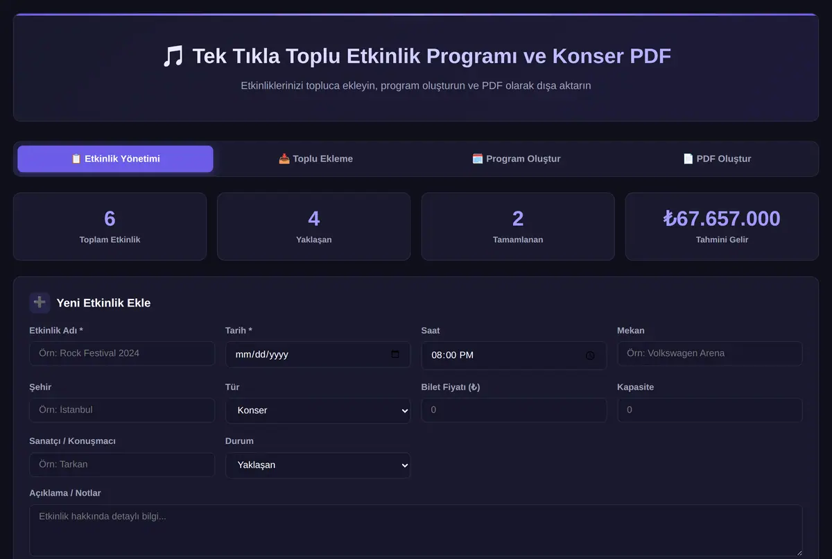Click the Sanatçı / Konuşmacı field

[122, 465]
